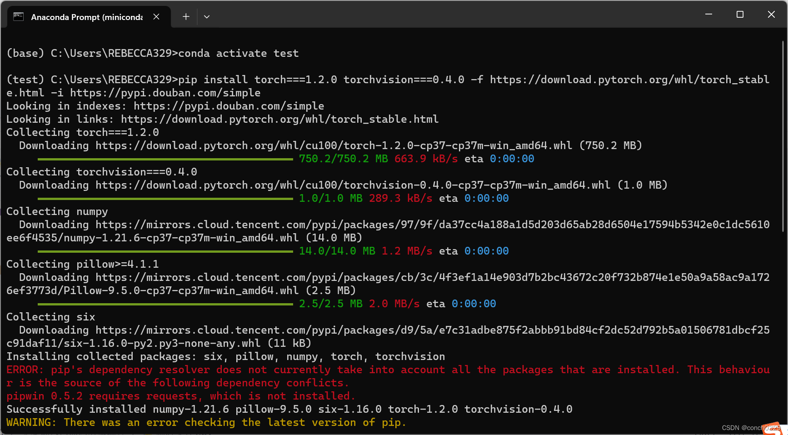Open the new tab dropdown menu
The height and width of the screenshot is (435, 788).
pos(207,16)
